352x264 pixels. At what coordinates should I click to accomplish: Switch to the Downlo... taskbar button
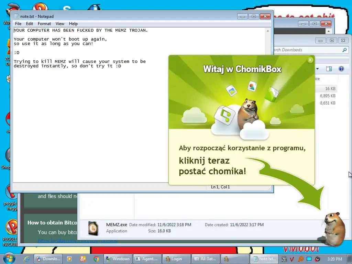click(x=48, y=259)
